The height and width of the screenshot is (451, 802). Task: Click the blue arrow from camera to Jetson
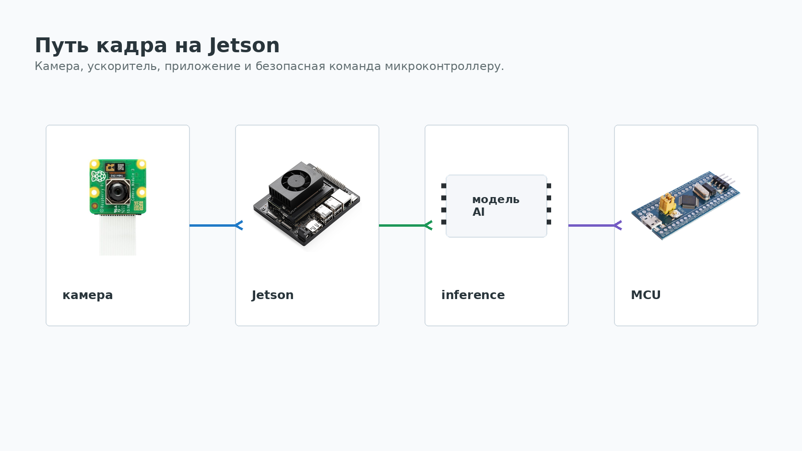[216, 225]
